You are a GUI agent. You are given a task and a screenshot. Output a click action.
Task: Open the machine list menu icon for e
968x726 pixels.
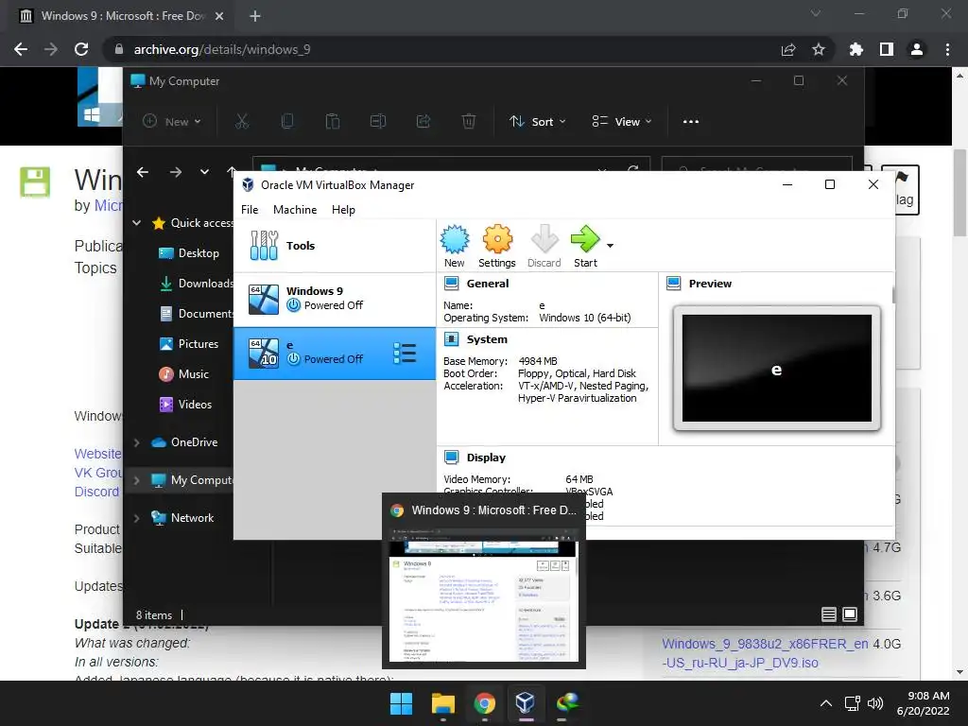point(405,354)
